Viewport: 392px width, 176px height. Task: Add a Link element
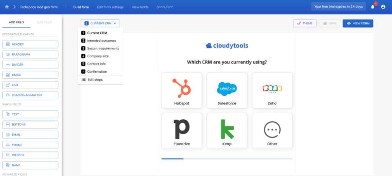click(x=30, y=85)
